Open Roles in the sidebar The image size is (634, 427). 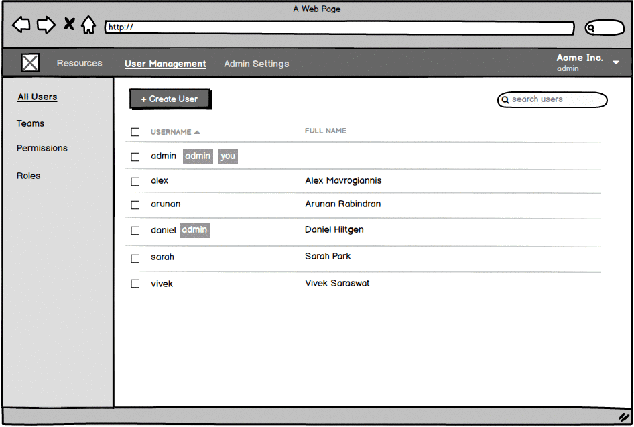tap(28, 176)
